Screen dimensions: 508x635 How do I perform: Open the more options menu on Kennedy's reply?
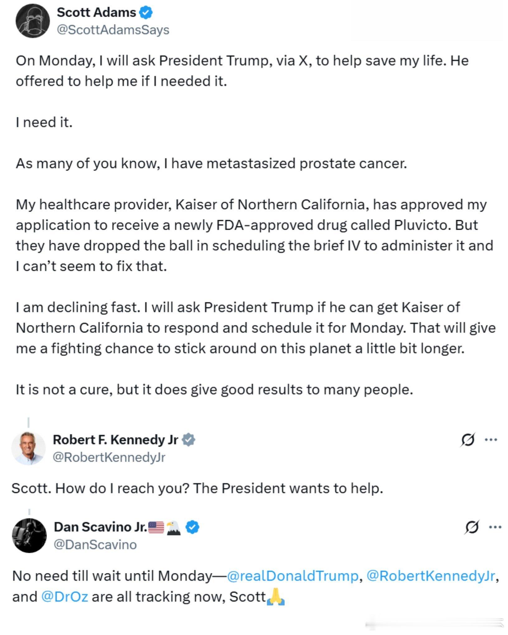pos(491,440)
